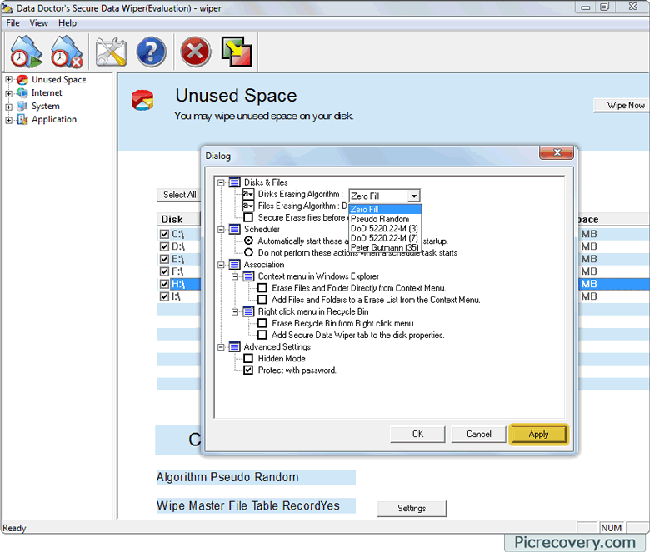Click the Disks Erasing Algorithm option icon

point(248,194)
